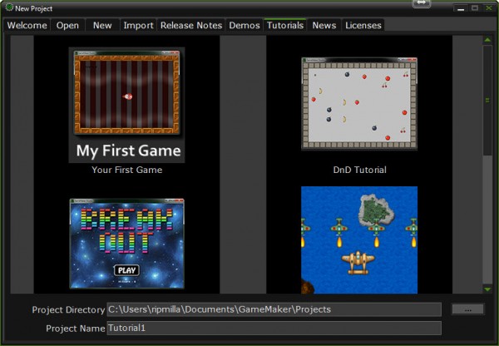Select the My First Game tutorial thumbnail
The image size is (499, 346).
[x=127, y=104]
